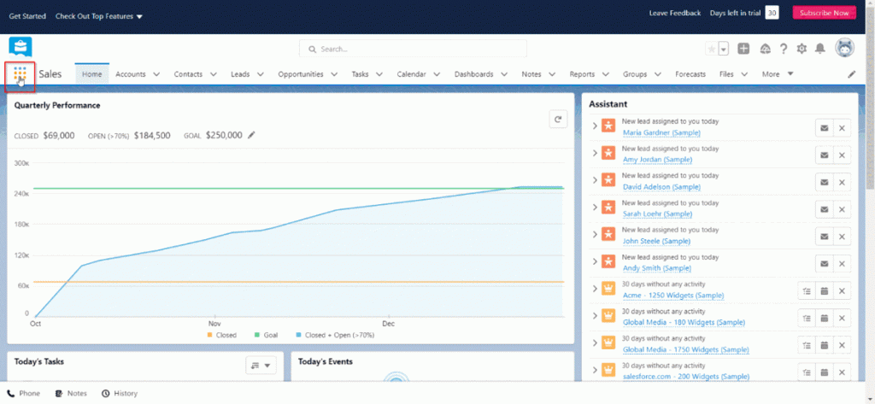
Task: Go to the Home tab
Action: tap(91, 74)
